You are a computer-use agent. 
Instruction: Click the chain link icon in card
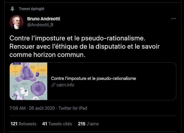tap(53, 85)
